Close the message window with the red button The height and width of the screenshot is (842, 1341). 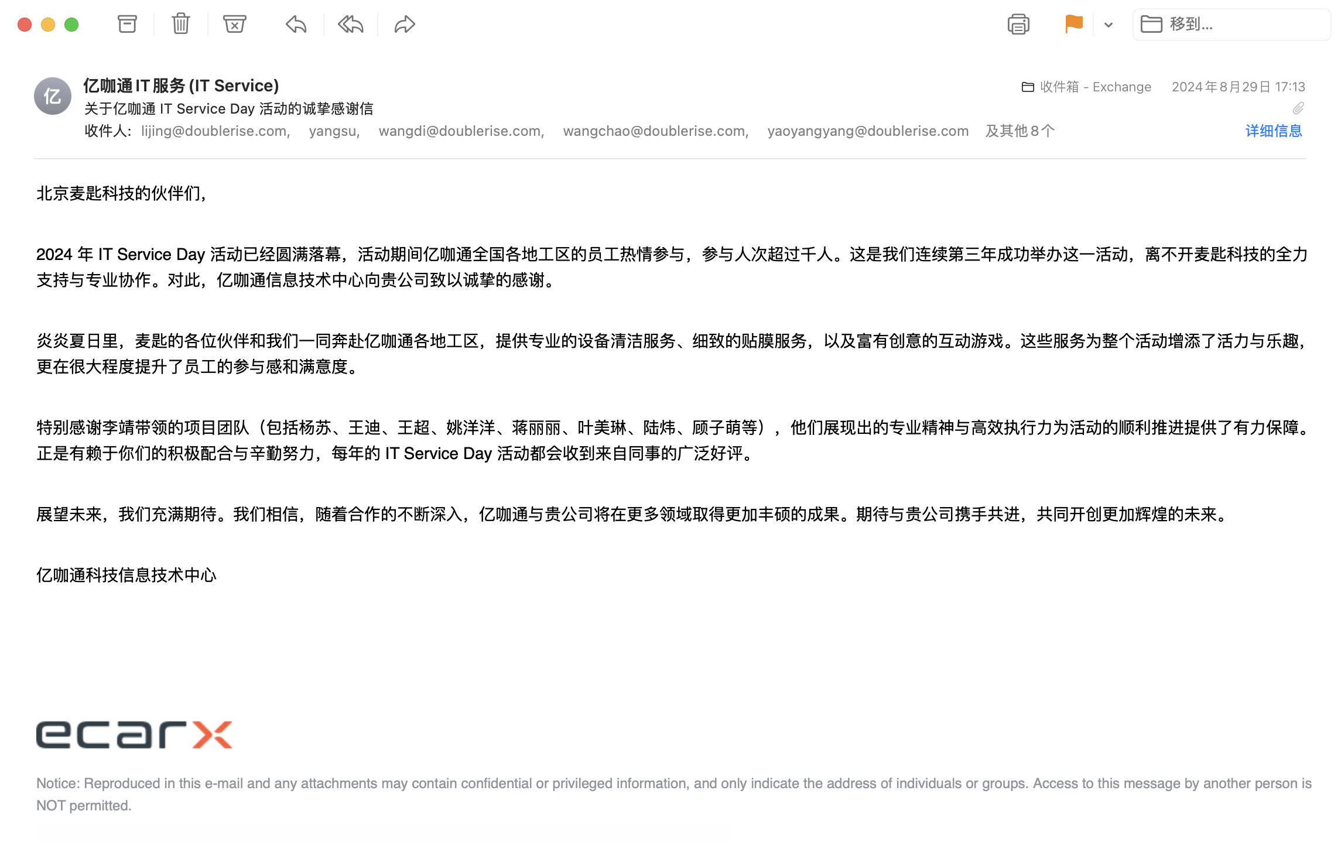25,25
